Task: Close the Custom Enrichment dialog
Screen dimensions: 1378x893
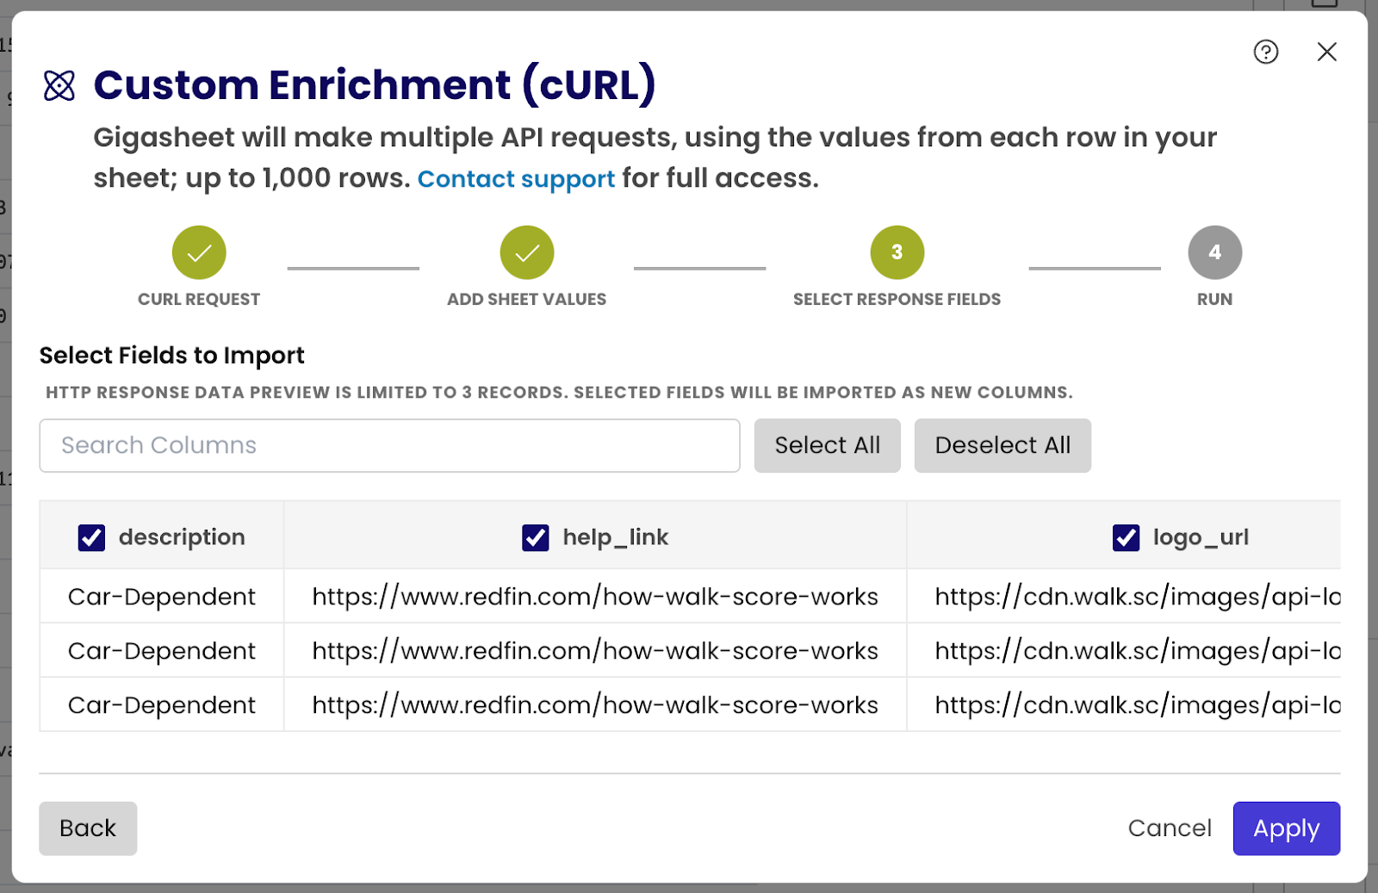Action: 1327,53
